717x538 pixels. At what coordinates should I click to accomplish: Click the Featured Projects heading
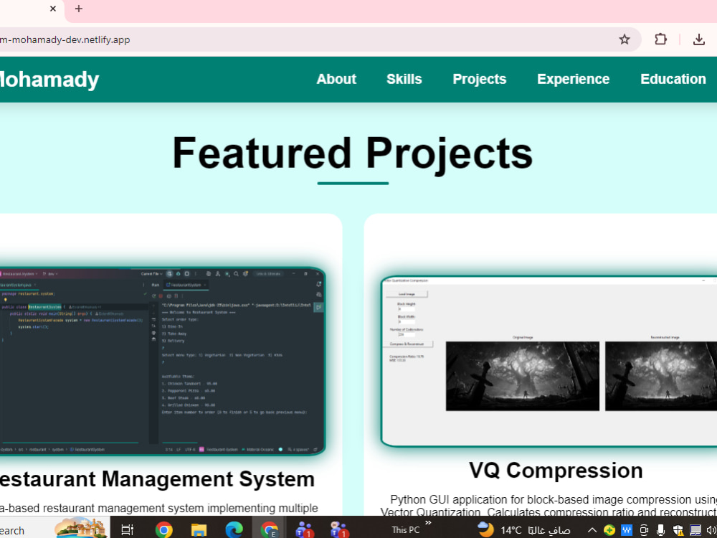(x=353, y=154)
